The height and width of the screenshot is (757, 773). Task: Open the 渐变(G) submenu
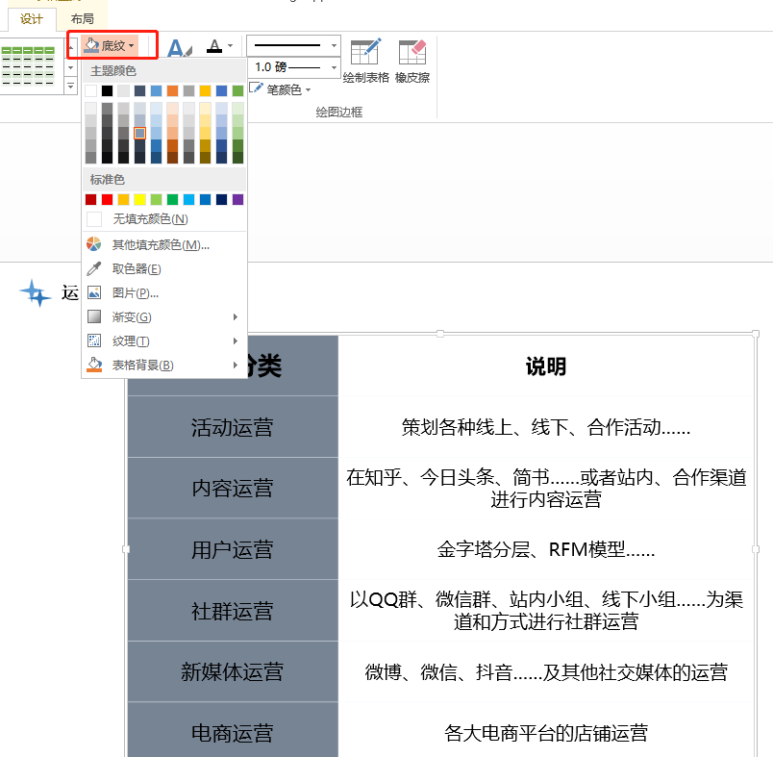165,316
